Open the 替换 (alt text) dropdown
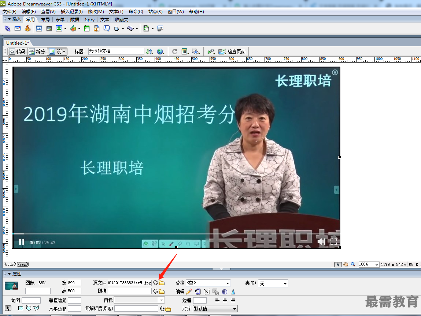Image resolution: width=421 pixels, height=316 pixels. tap(228, 283)
